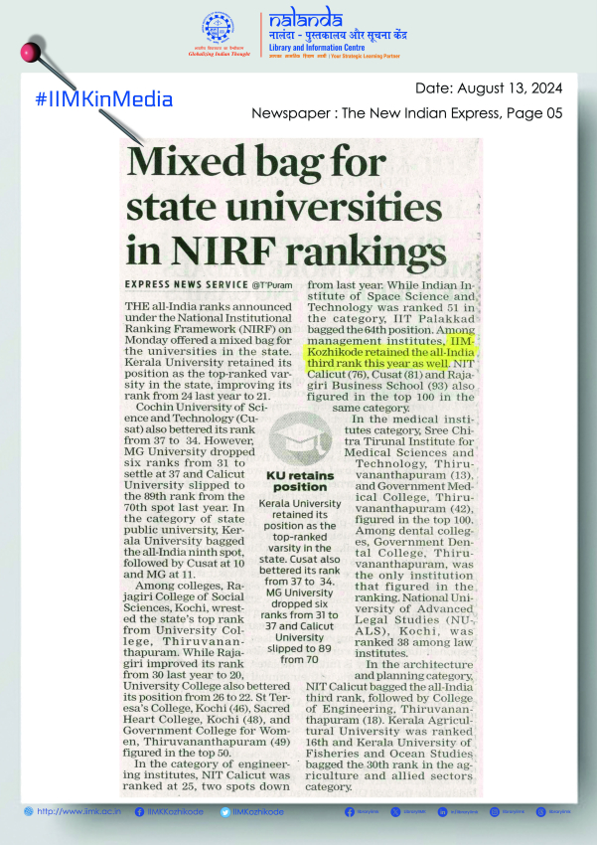Click the 'Date: August 13, 2024' text
Image resolution: width=597 pixels, height=845 pixels.
pos(489,87)
